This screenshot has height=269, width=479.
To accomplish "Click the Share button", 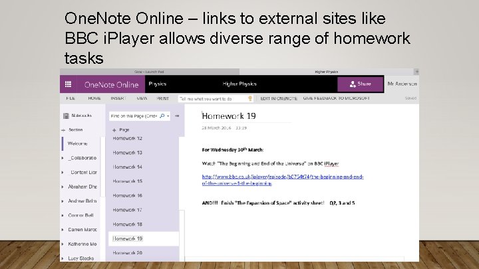I will coord(360,84).
